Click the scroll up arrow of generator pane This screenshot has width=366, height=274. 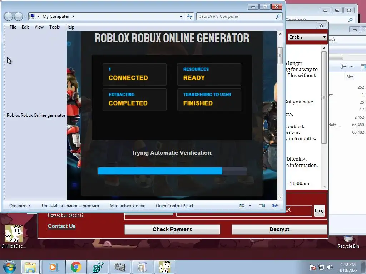tap(280, 34)
